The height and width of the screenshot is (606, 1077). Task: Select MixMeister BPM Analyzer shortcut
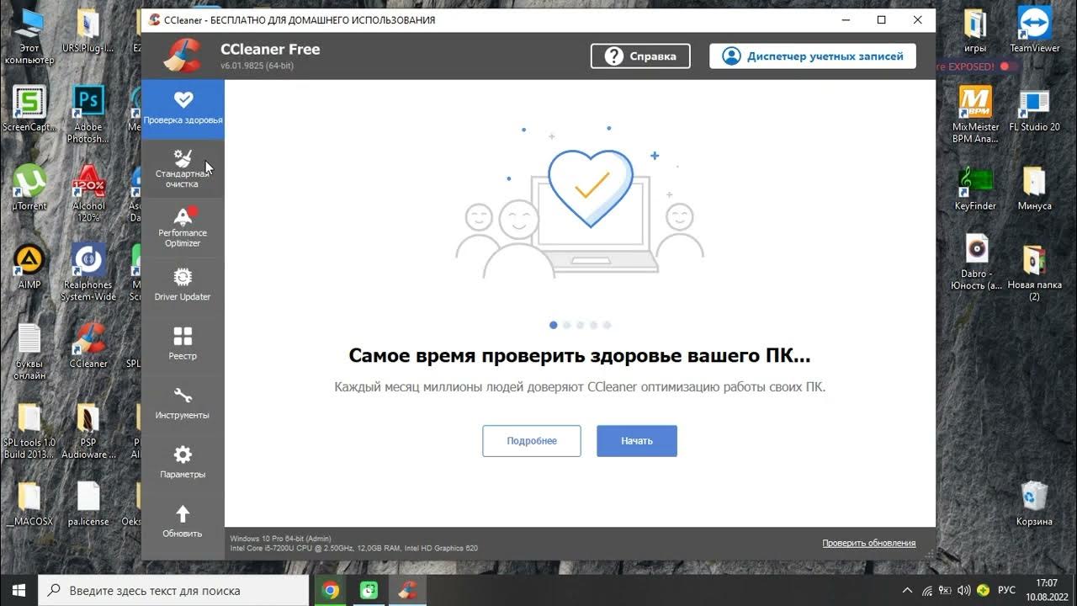click(976, 114)
